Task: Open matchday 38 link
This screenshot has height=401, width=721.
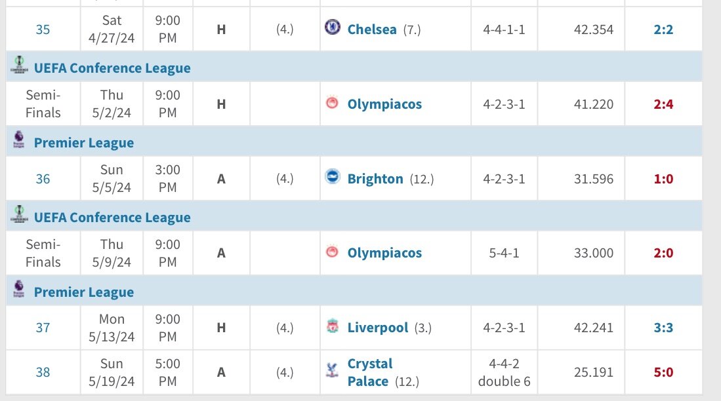Action: point(43,372)
